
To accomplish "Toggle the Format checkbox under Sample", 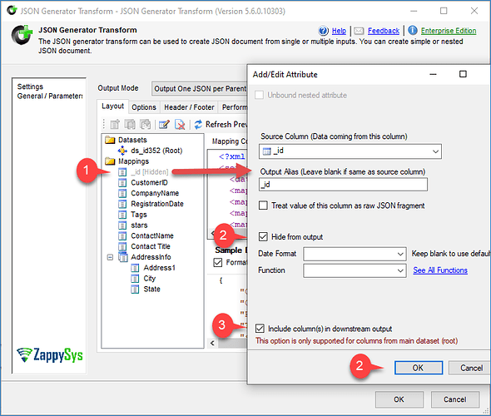I will [x=218, y=262].
